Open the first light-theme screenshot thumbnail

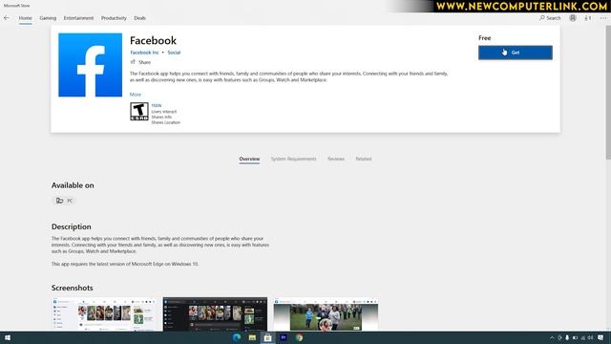[x=104, y=314]
